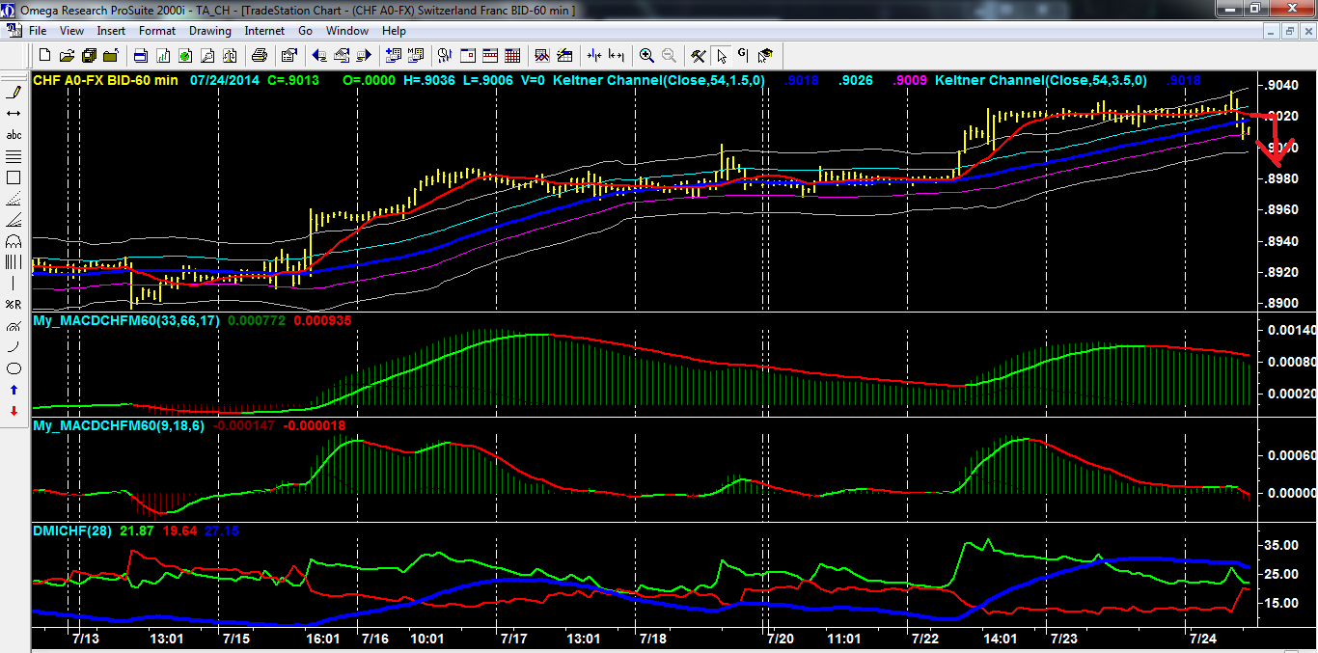
Task: Select the horizontal line double-arrow tool
Action: 14,114
